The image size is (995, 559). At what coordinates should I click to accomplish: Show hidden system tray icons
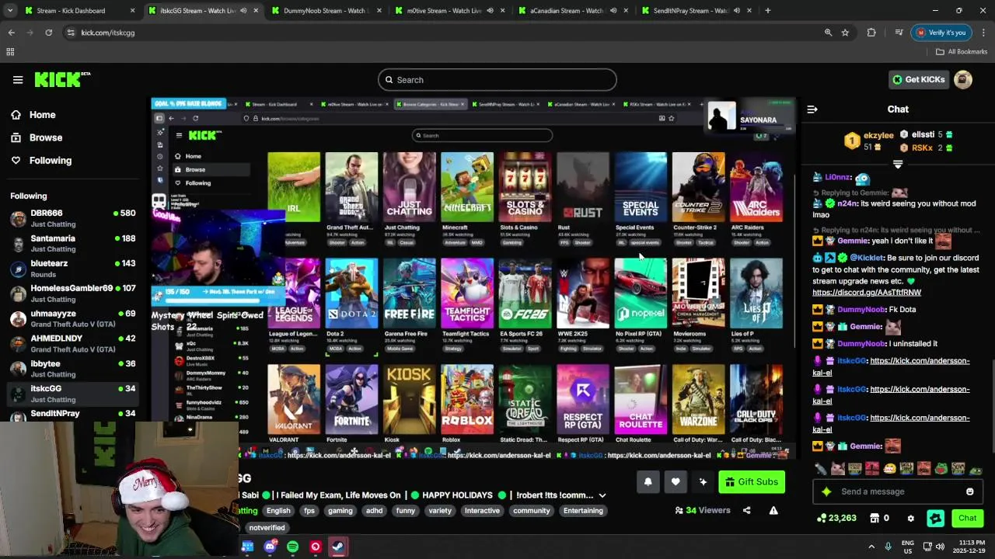[x=871, y=547]
